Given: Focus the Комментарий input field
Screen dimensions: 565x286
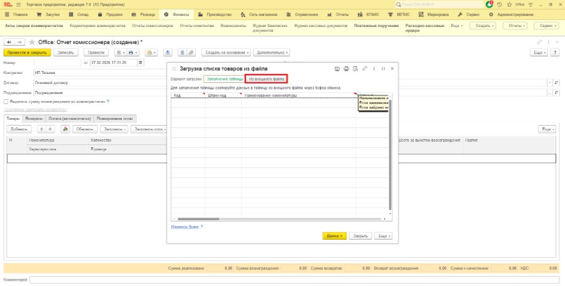Looking at the screenshot, I should (x=294, y=280).
